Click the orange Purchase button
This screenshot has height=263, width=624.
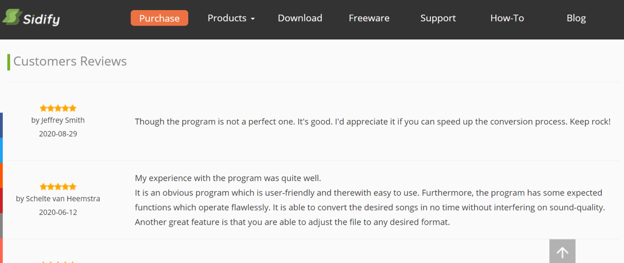click(159, 18)
